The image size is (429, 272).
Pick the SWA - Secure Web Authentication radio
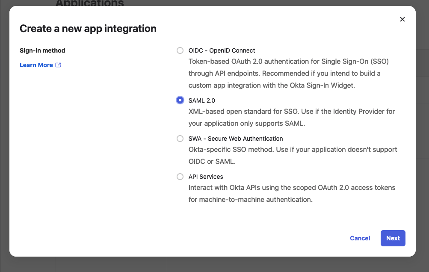(x=180, y=139)
